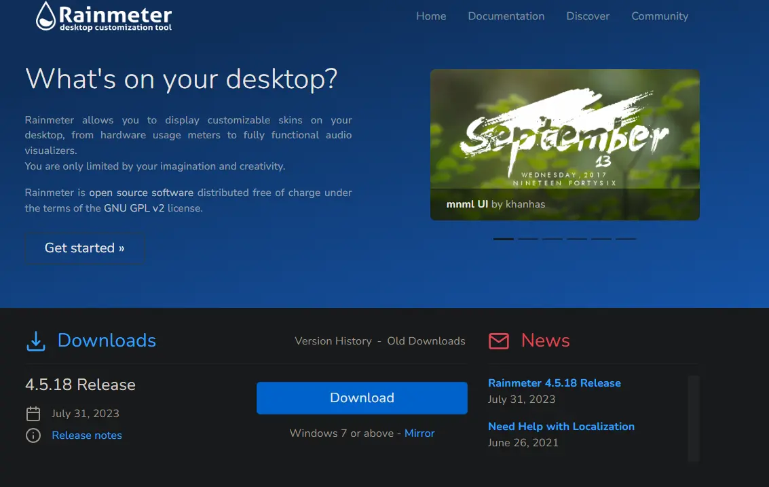Select the third carousel slide indicator
This screenshot has width=769, height=487.
click(x=552, y=239)
